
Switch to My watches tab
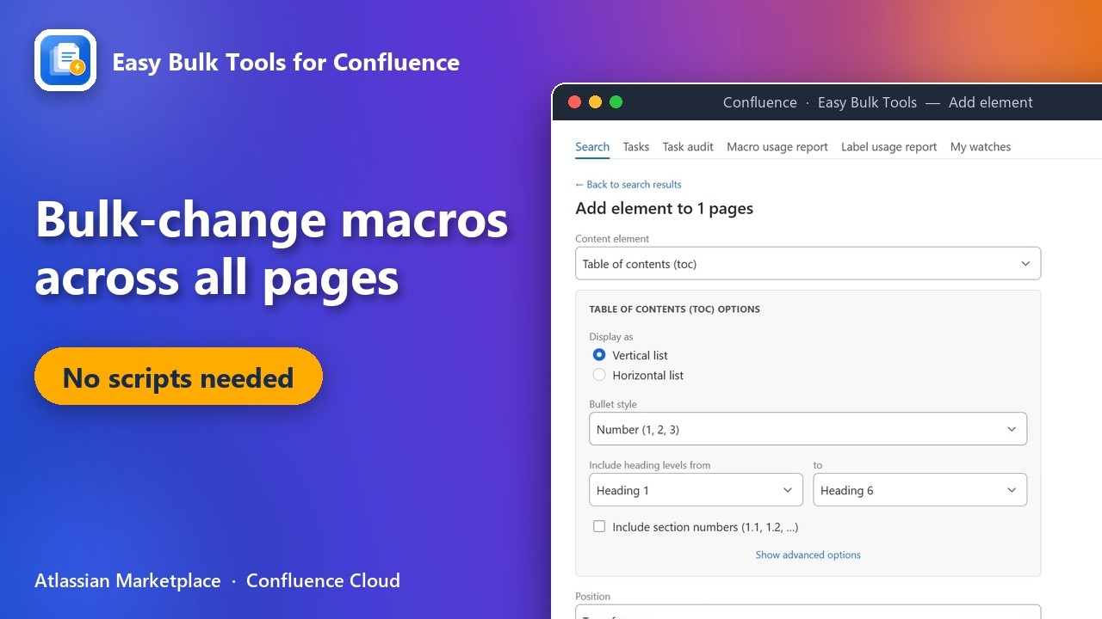(981, 147)
